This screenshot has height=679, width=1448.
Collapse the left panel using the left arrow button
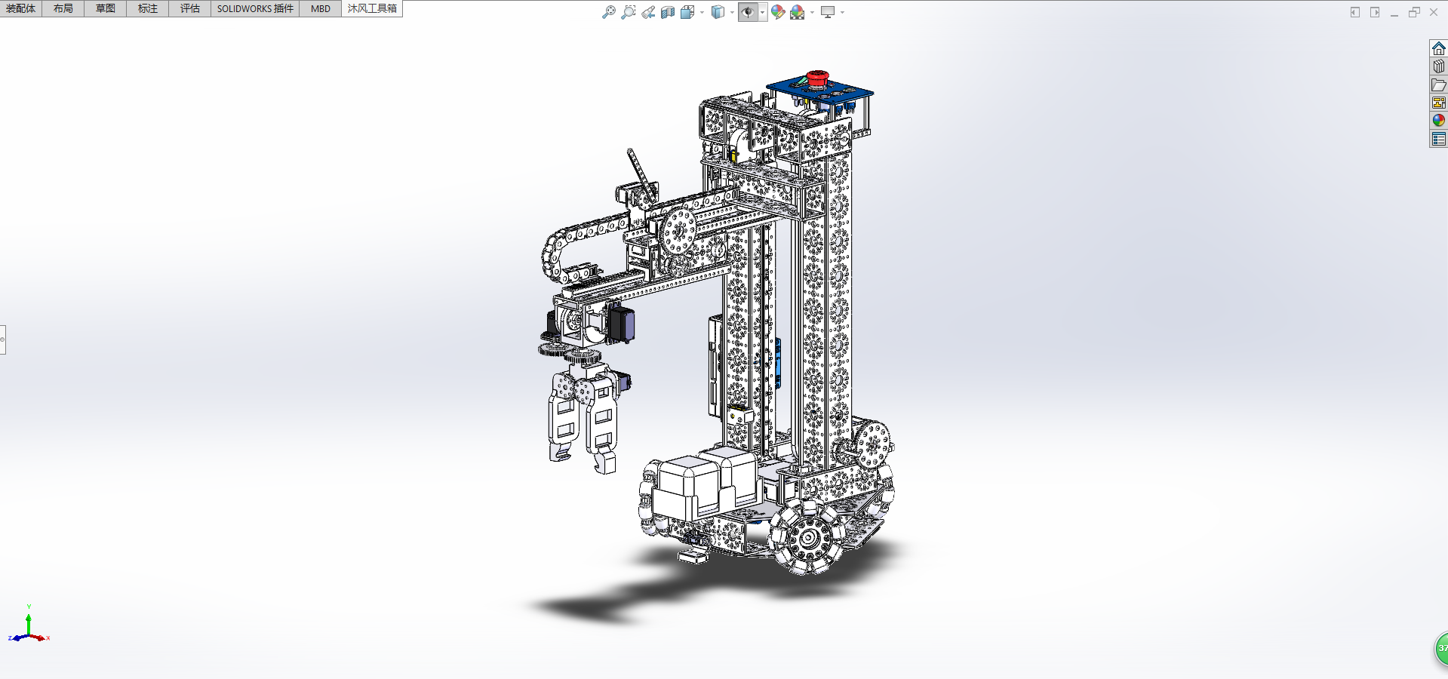click(1355, 12)
